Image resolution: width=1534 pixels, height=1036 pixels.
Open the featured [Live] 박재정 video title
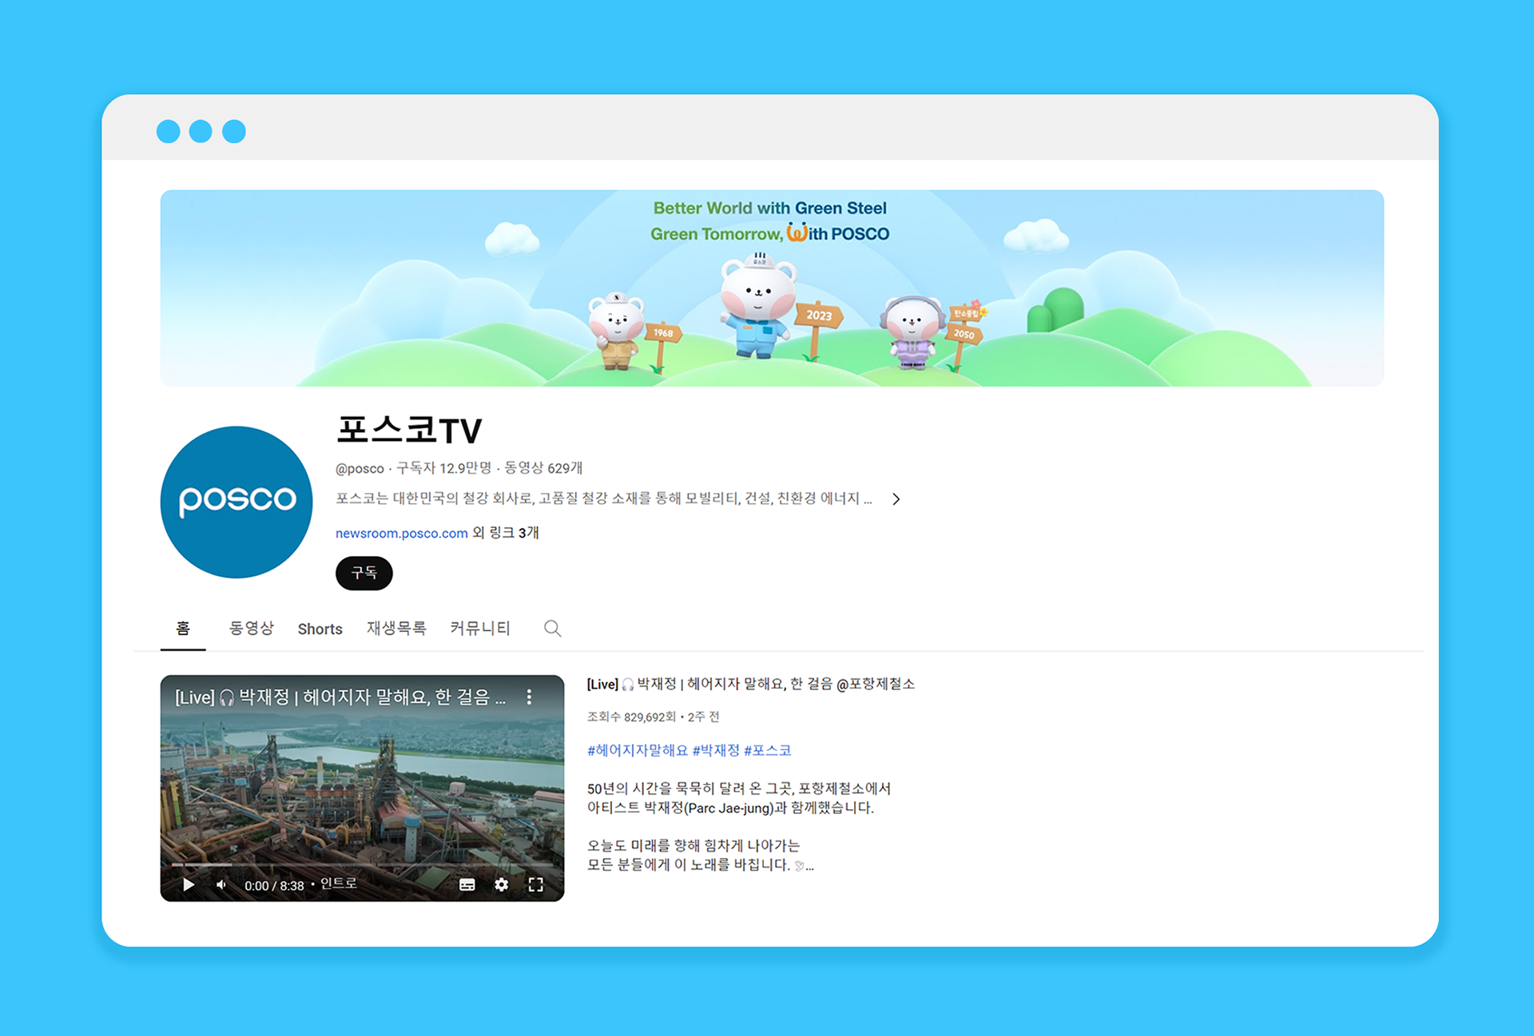point(750,684)
